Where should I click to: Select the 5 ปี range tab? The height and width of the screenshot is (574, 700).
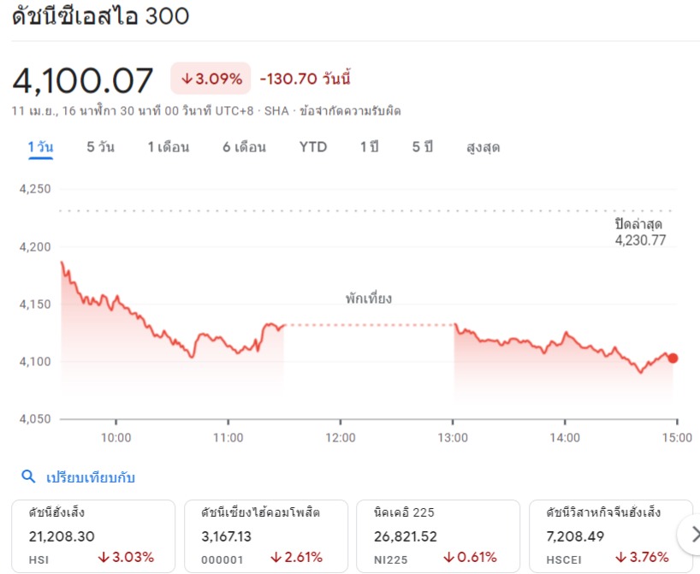[x=423, y=147]
